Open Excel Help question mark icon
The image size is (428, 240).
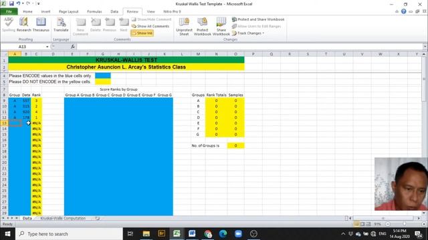tap(403, 11)
